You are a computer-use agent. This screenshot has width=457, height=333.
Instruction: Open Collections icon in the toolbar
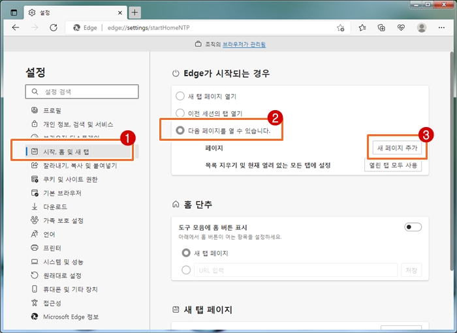pos(381,27)
